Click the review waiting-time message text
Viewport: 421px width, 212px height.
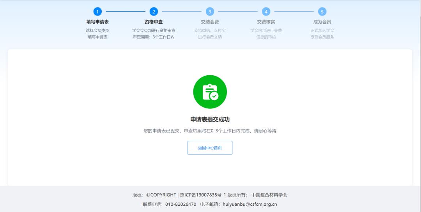point(210,131)
